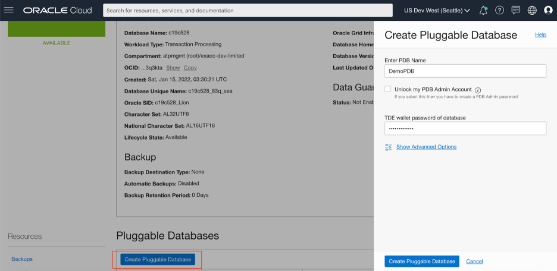Image resolution: width=557 pixels, height=271 pixels.
Task: Click the Oracle Cloud logo
Action: [x=58, y=10]
